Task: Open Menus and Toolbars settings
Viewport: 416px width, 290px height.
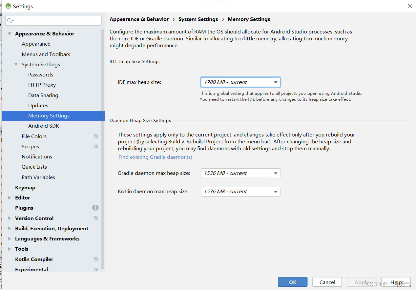Action: tap(46, 54)
